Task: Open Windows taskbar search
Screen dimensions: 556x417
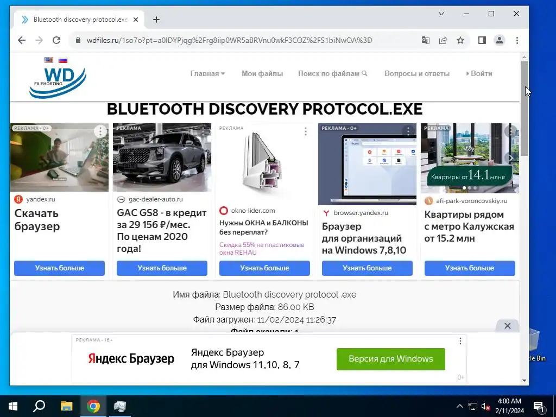Action: (39, 406)
